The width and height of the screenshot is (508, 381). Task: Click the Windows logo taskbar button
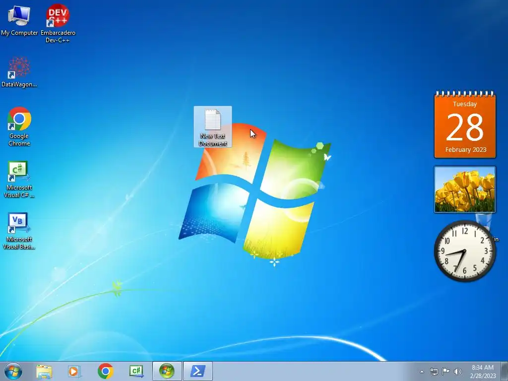coord(167,371)
